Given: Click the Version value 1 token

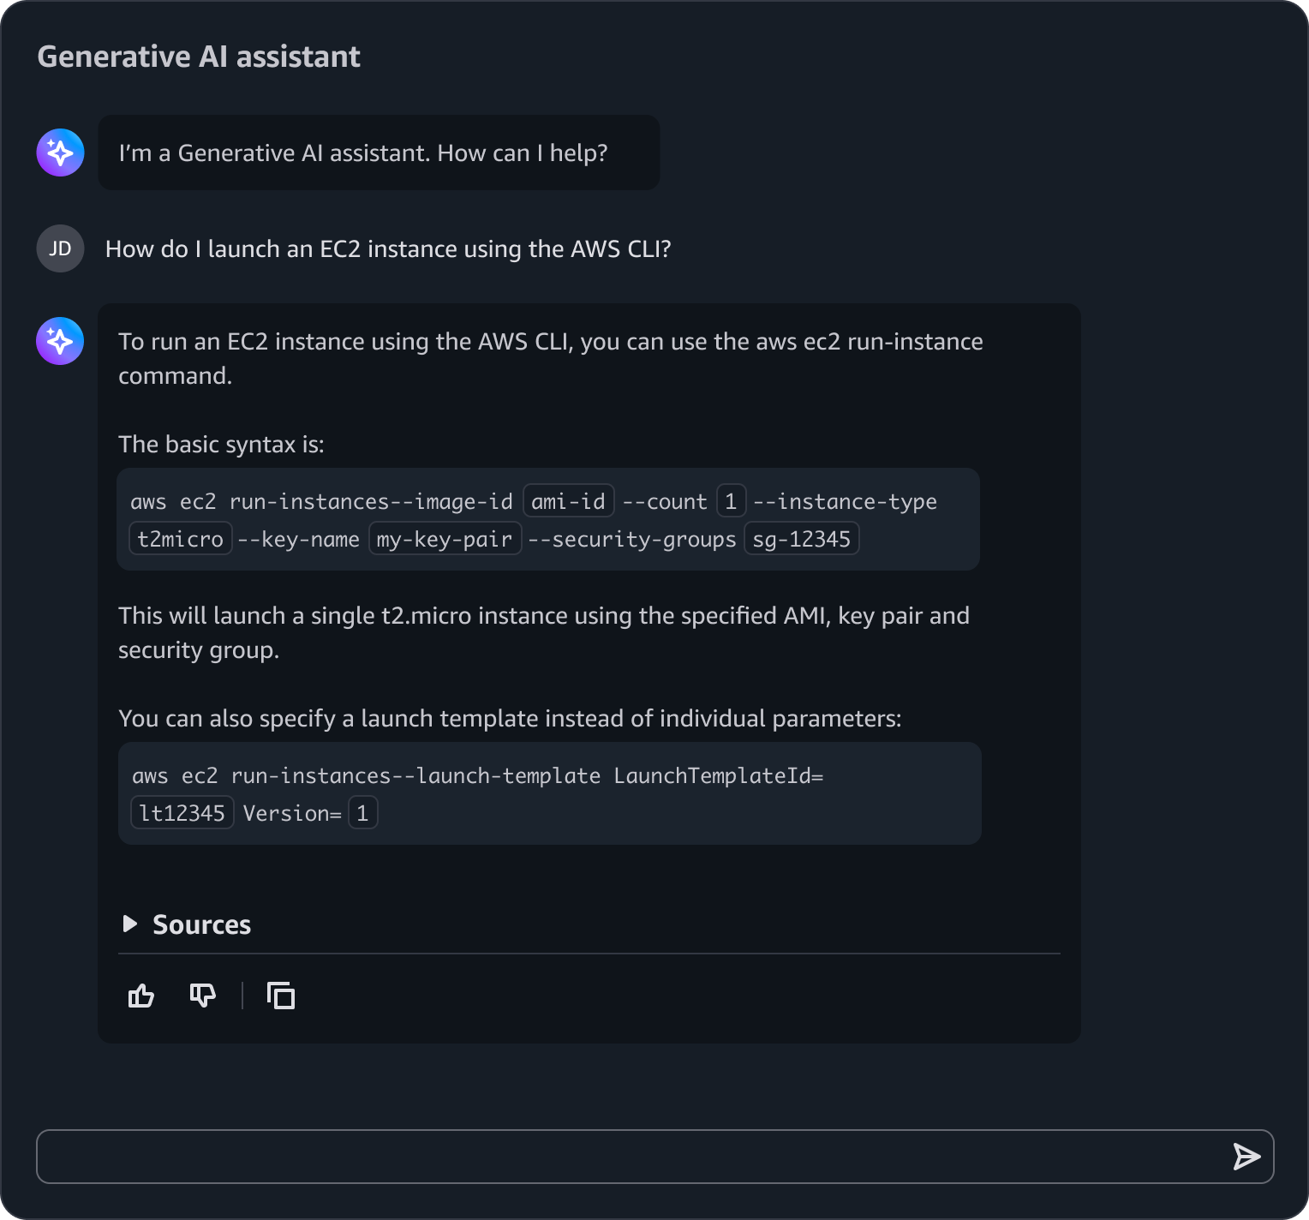Looking at the screenshot, I should pos(363,813).
